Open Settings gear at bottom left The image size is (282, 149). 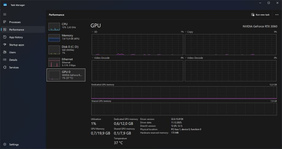[5, 144]
